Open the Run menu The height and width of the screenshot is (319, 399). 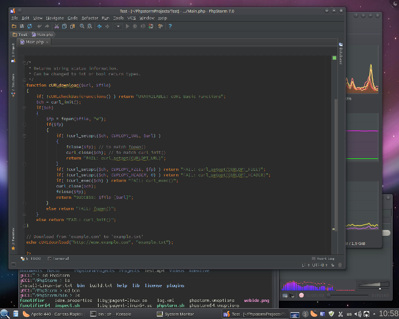105,18
